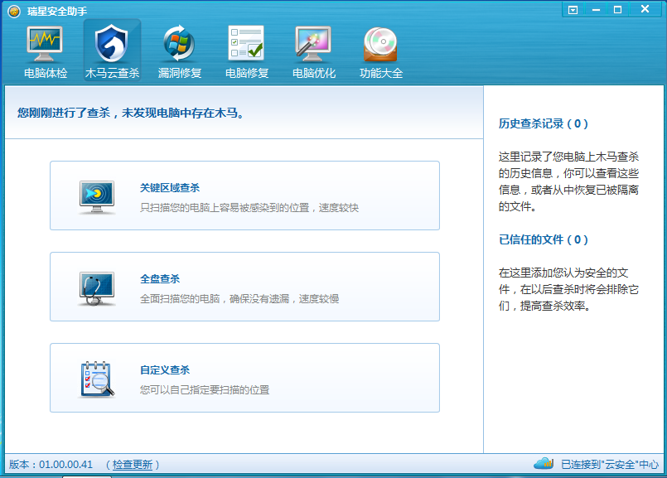Open 历史查杀记录 (0) link
This screenshot has width=667, height=478.
click(544, 123)
